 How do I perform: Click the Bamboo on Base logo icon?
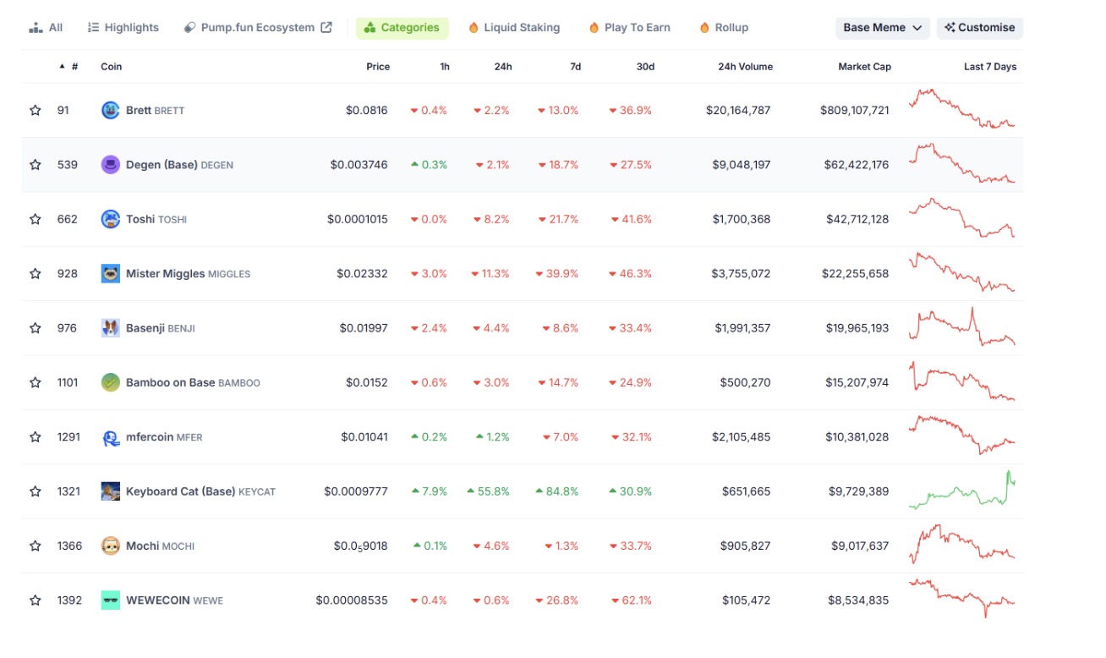[110, 382]
